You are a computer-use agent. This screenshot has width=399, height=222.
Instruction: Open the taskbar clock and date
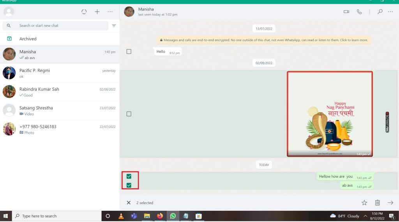[x=377, y=216]
